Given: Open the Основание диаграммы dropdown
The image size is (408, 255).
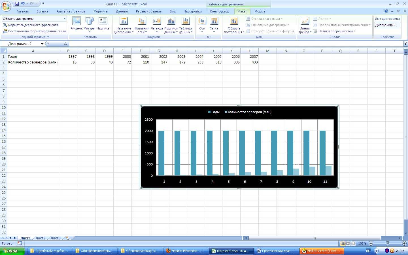Looking at the screenshot, I should (x=267, y=25).
